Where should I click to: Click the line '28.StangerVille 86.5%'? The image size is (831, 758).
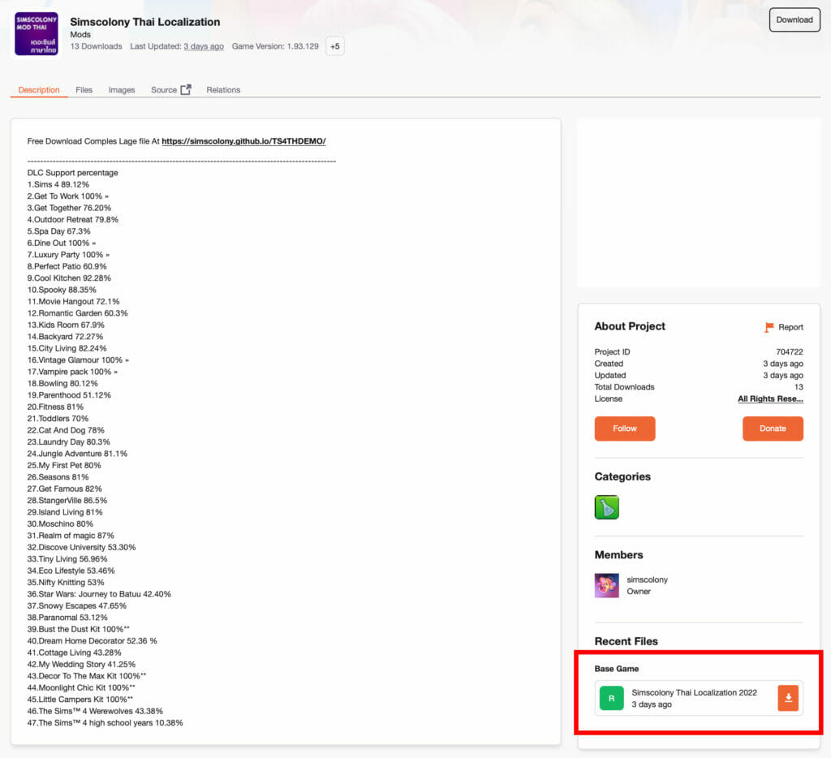(x=67, y=501)
